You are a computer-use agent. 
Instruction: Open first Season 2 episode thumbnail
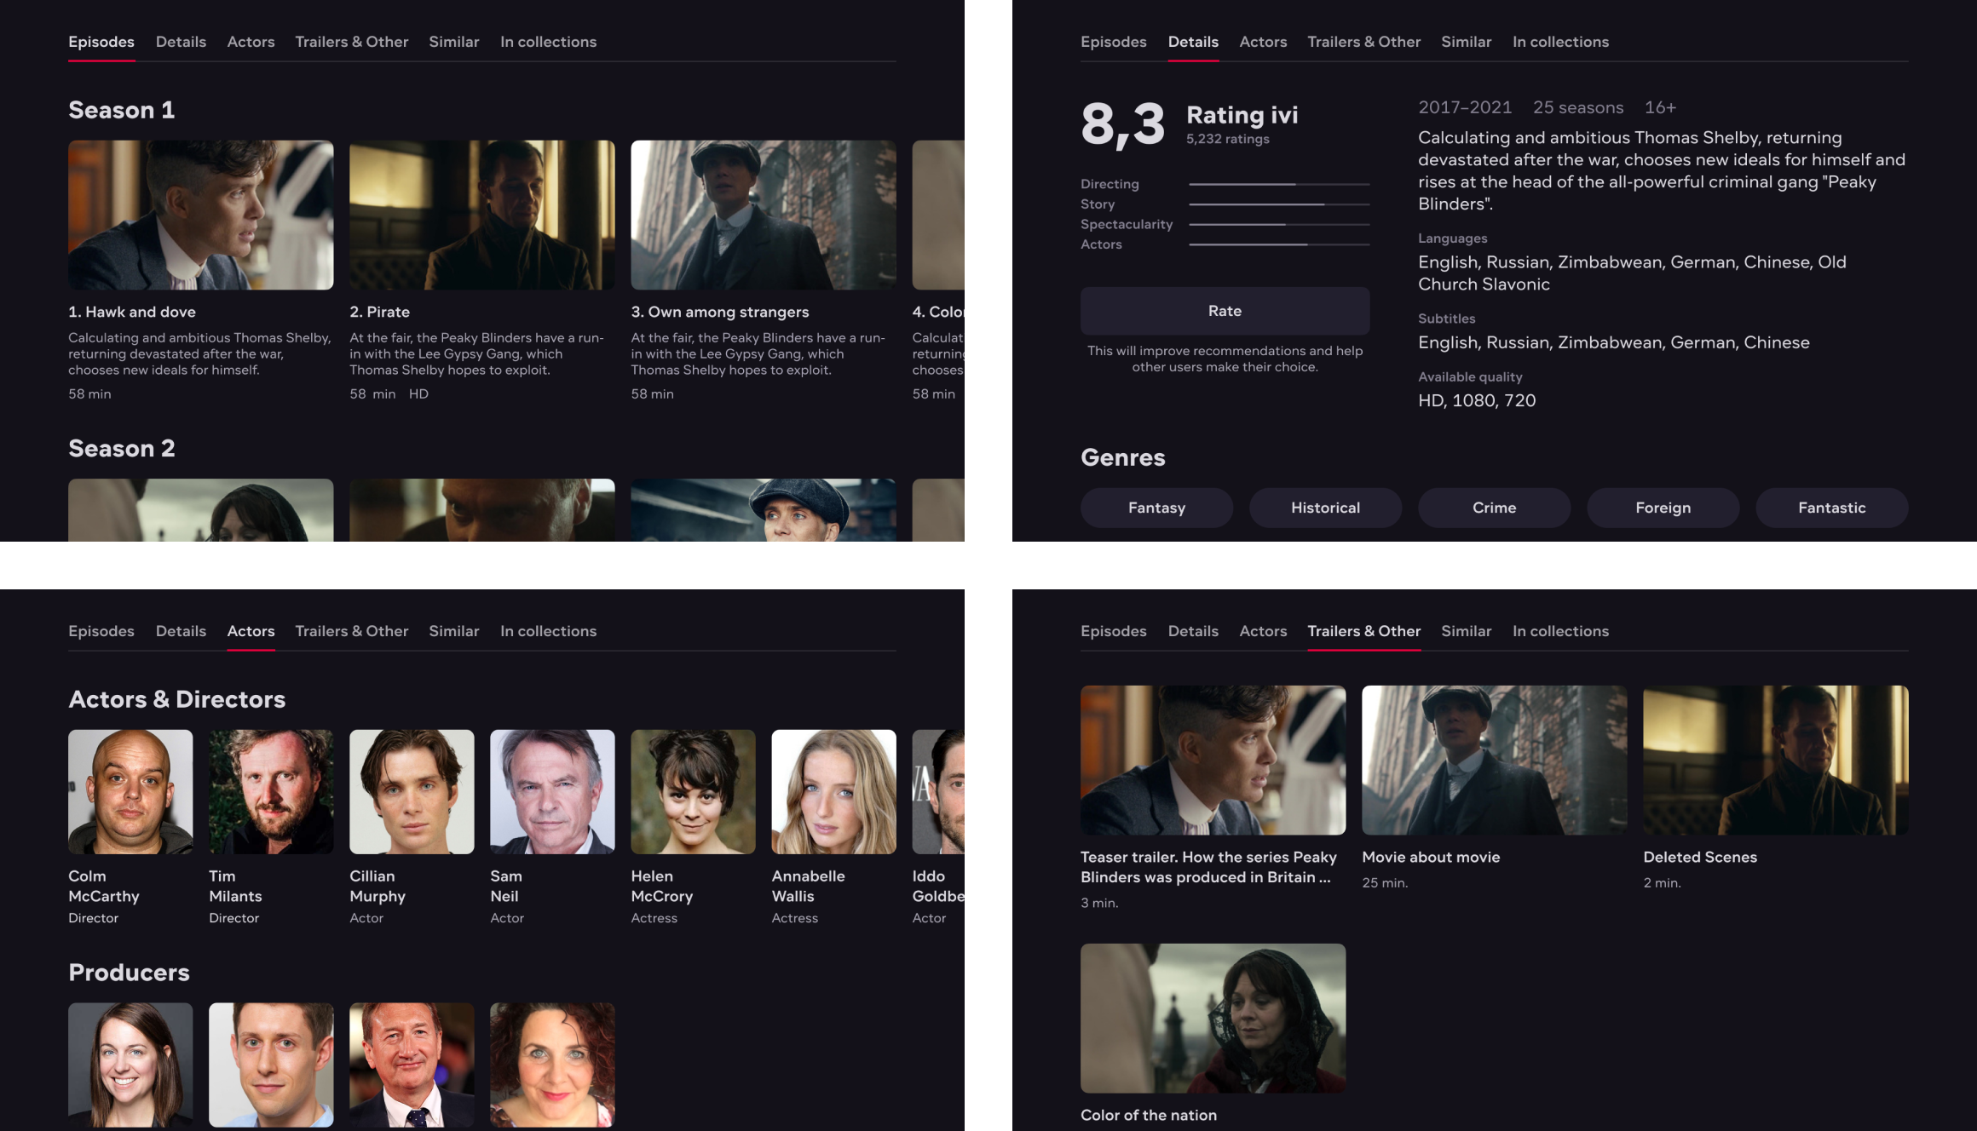pos(200,509)
